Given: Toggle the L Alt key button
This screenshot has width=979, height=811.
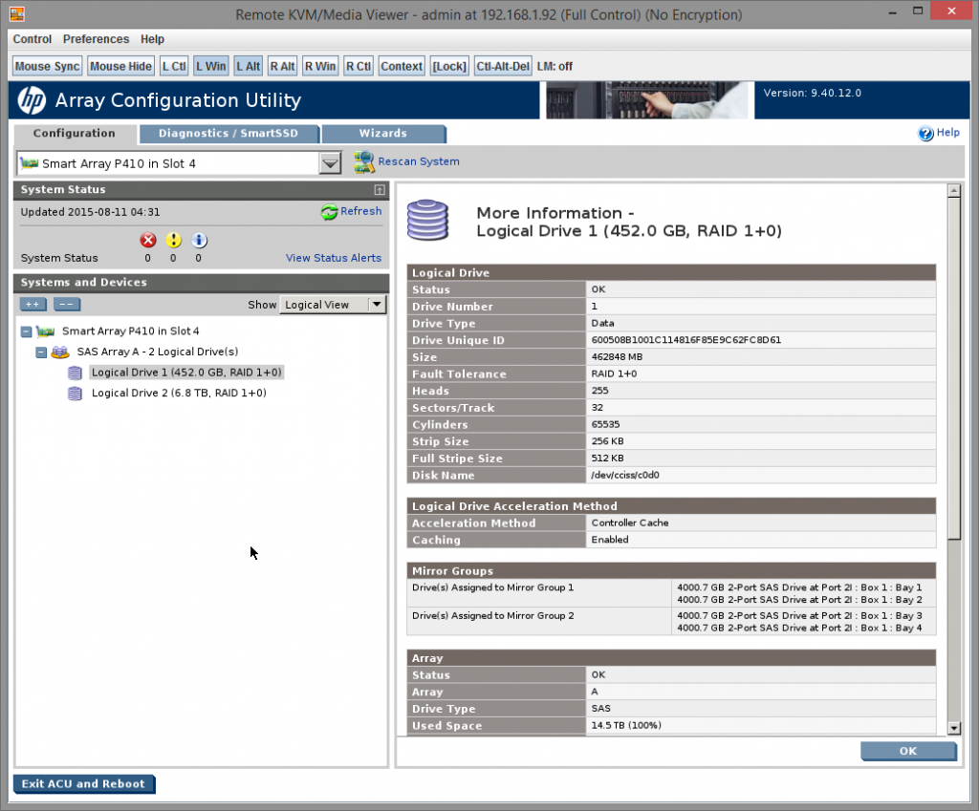Looking at the screenshot, I should (247, 66).
